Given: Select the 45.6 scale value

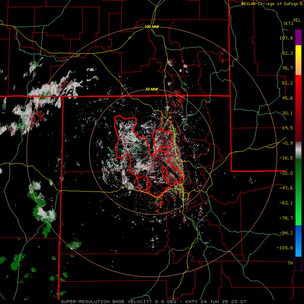Looking at the screenshot, I should [287, 98].
